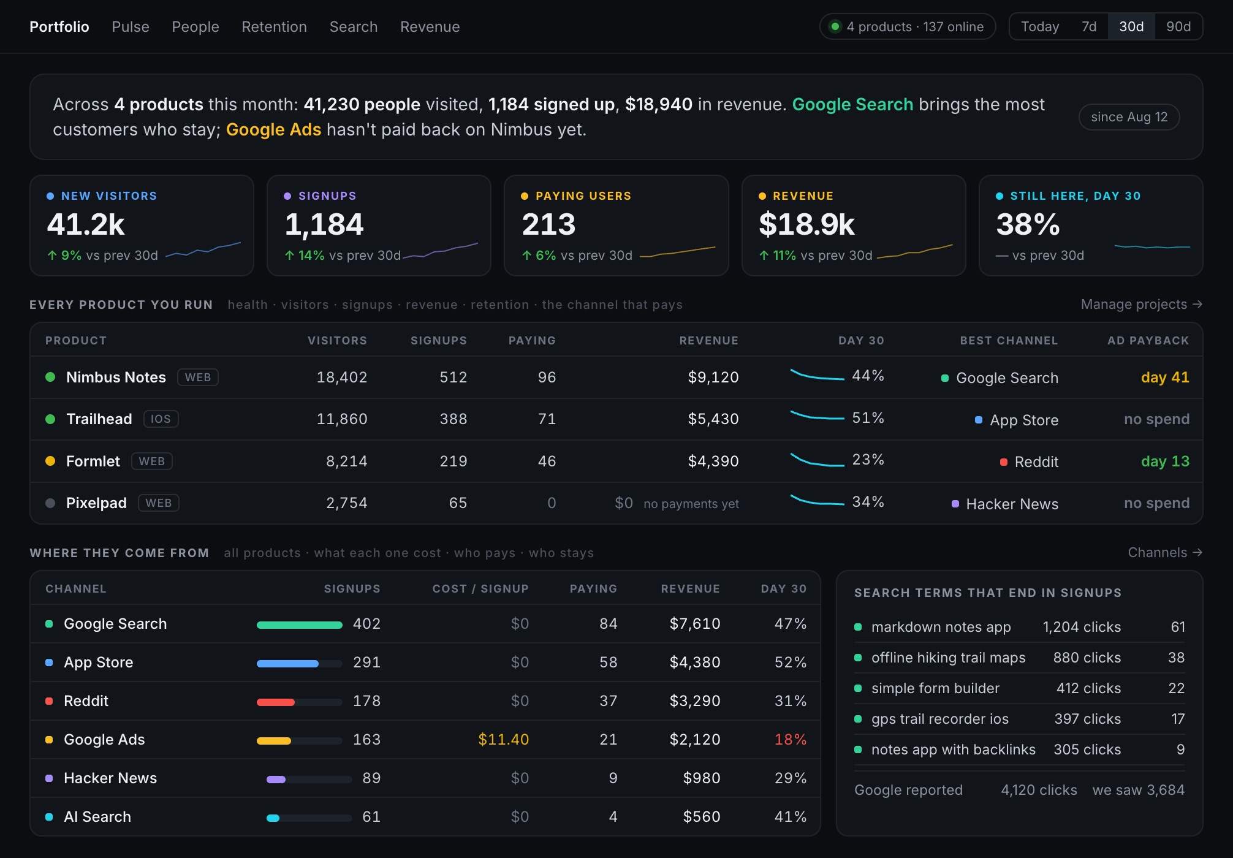Screen dimensions: 1233x858
Task: Open the gps trail recorder ios search term
Action: [x=1020, y=719]
